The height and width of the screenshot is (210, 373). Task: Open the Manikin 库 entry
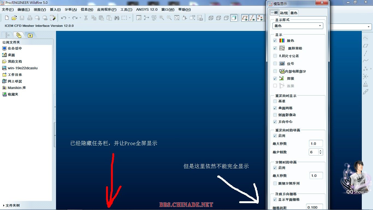[17, 88]
